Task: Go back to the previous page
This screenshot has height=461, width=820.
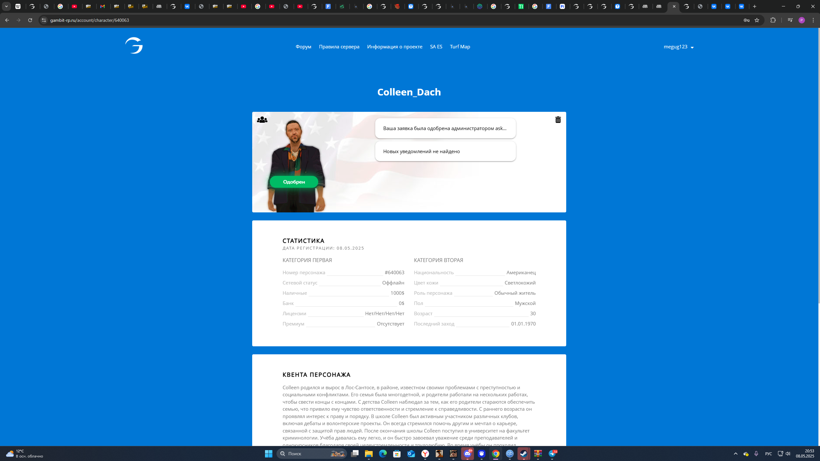Action: [x=7, y=20]
